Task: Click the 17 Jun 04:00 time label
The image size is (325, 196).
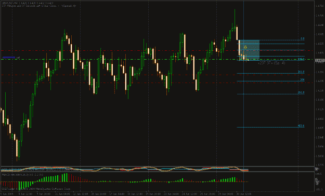Action: [x=116, y=194]
